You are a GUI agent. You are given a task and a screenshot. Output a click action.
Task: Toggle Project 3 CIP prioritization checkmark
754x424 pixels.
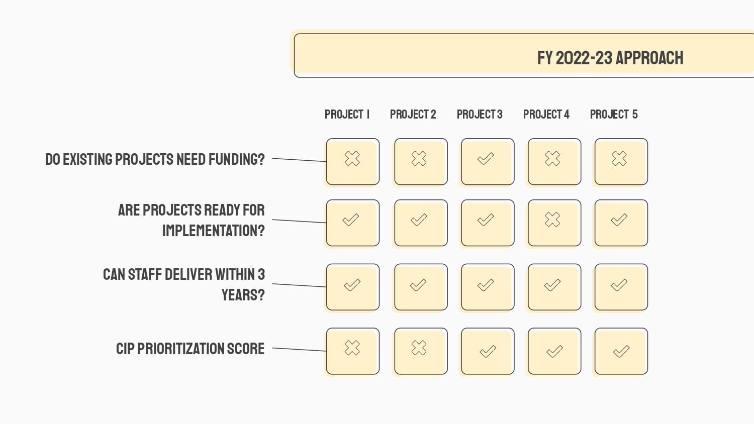tap(488, 351)
